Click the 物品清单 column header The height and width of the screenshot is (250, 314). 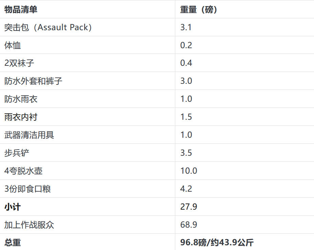(x=21, y=9)
